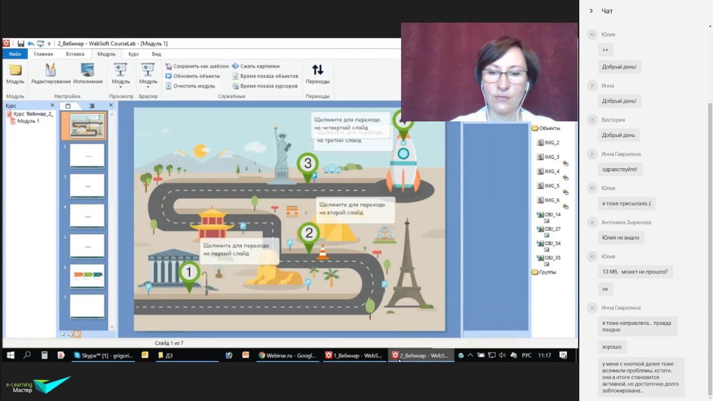Select slide 2 thumbnail
This screenshot has height=401, width=713.
tap(87, 156)
